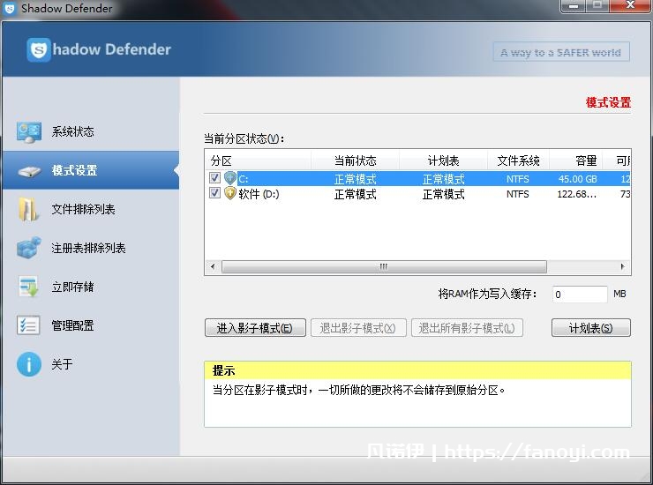The height and width of the screenshot is (485, 653).
Task: Click the 文件排除列表 folder icon
Action: tap(28, 209)
